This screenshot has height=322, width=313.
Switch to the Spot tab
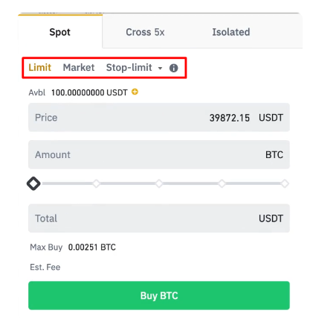tap(60, 32)
